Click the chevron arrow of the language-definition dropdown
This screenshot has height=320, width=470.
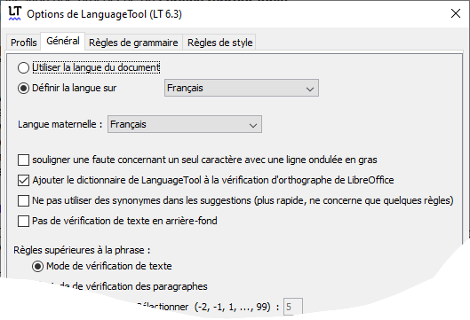pyautogui.click(x=310, y=89)
